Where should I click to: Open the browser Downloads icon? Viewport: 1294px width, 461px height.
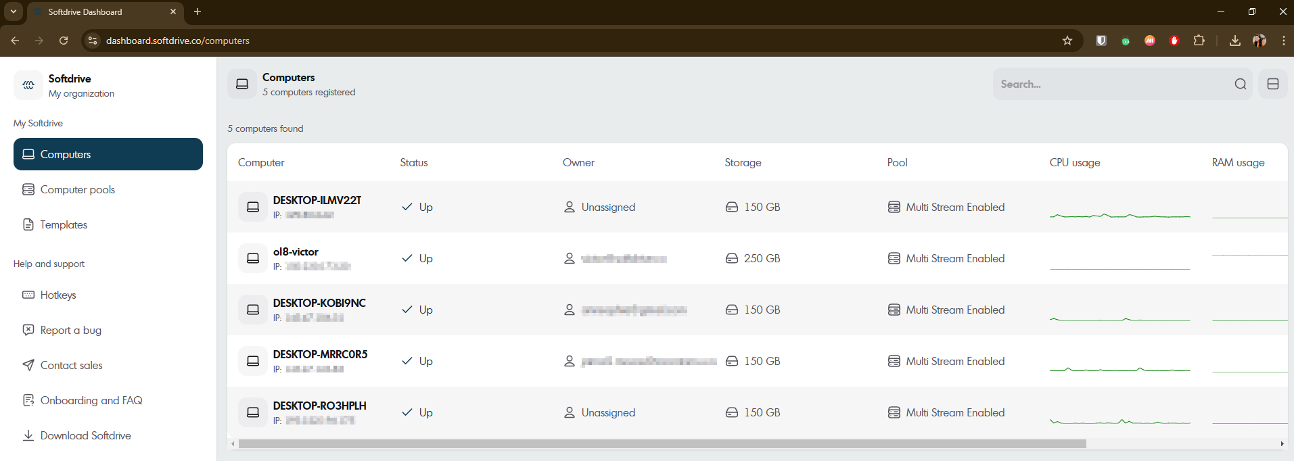(x=1235, y=41)
